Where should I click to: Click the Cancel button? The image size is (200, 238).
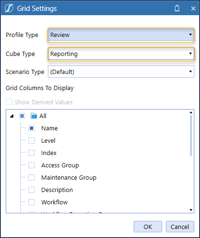pos(180,227)
